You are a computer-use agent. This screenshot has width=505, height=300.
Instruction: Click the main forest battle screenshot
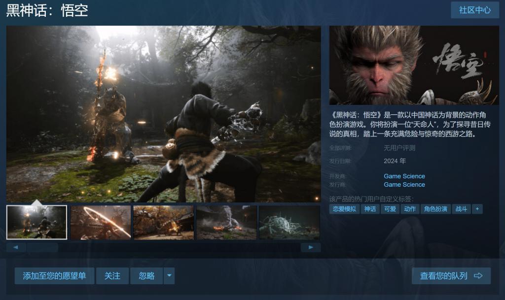[x=164, y=114]
